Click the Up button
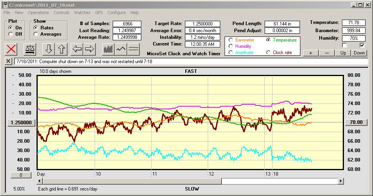 tap(343, 53)
